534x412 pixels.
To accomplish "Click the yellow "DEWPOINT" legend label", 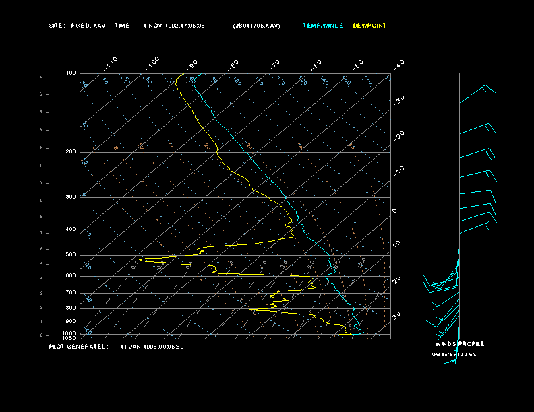I will pyautogui.click(x=369, y=26).
